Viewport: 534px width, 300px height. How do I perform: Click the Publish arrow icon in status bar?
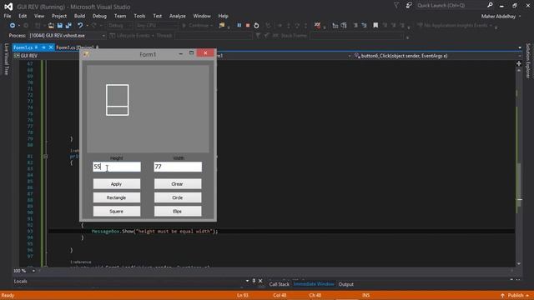(502, 295)
